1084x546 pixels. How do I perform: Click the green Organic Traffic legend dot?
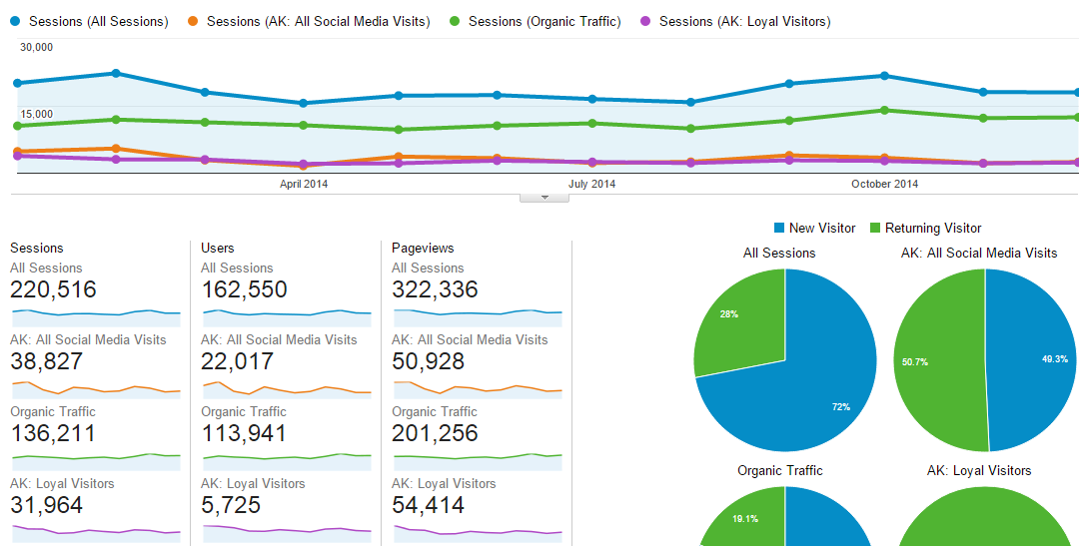point(455,21)
